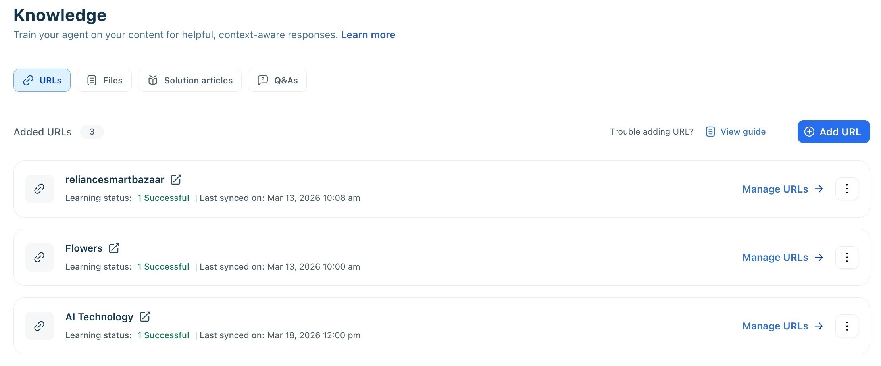This screenshot has height=366, width=881.
Task: Open Flowers external link icon
Action: coord(114,248)
